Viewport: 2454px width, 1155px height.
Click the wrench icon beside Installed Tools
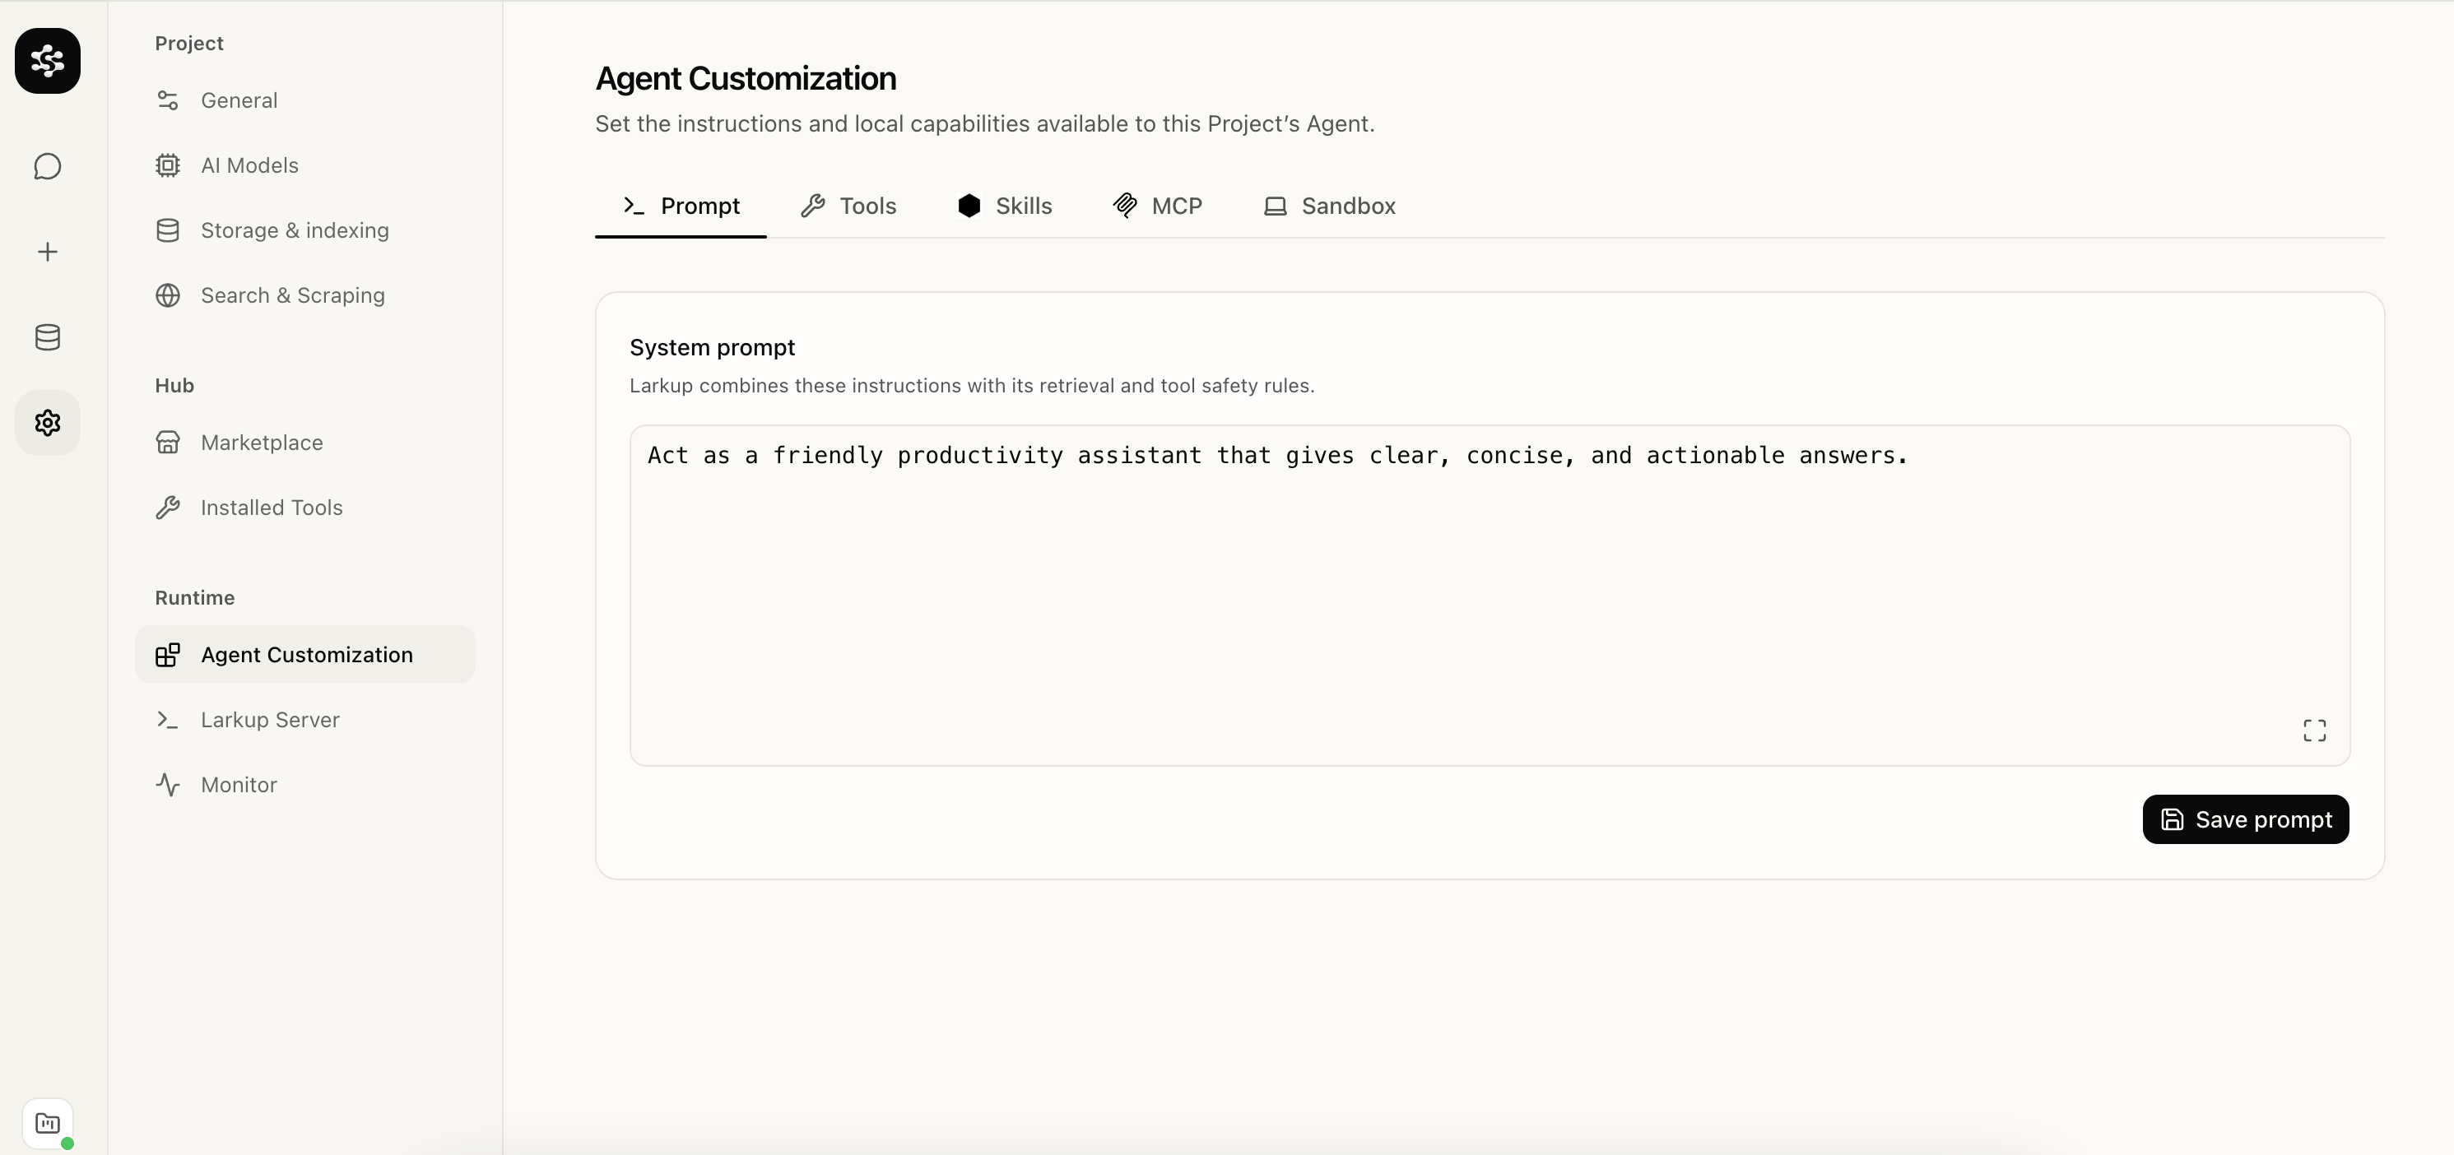pyautogui.click(x=168, y=508)
